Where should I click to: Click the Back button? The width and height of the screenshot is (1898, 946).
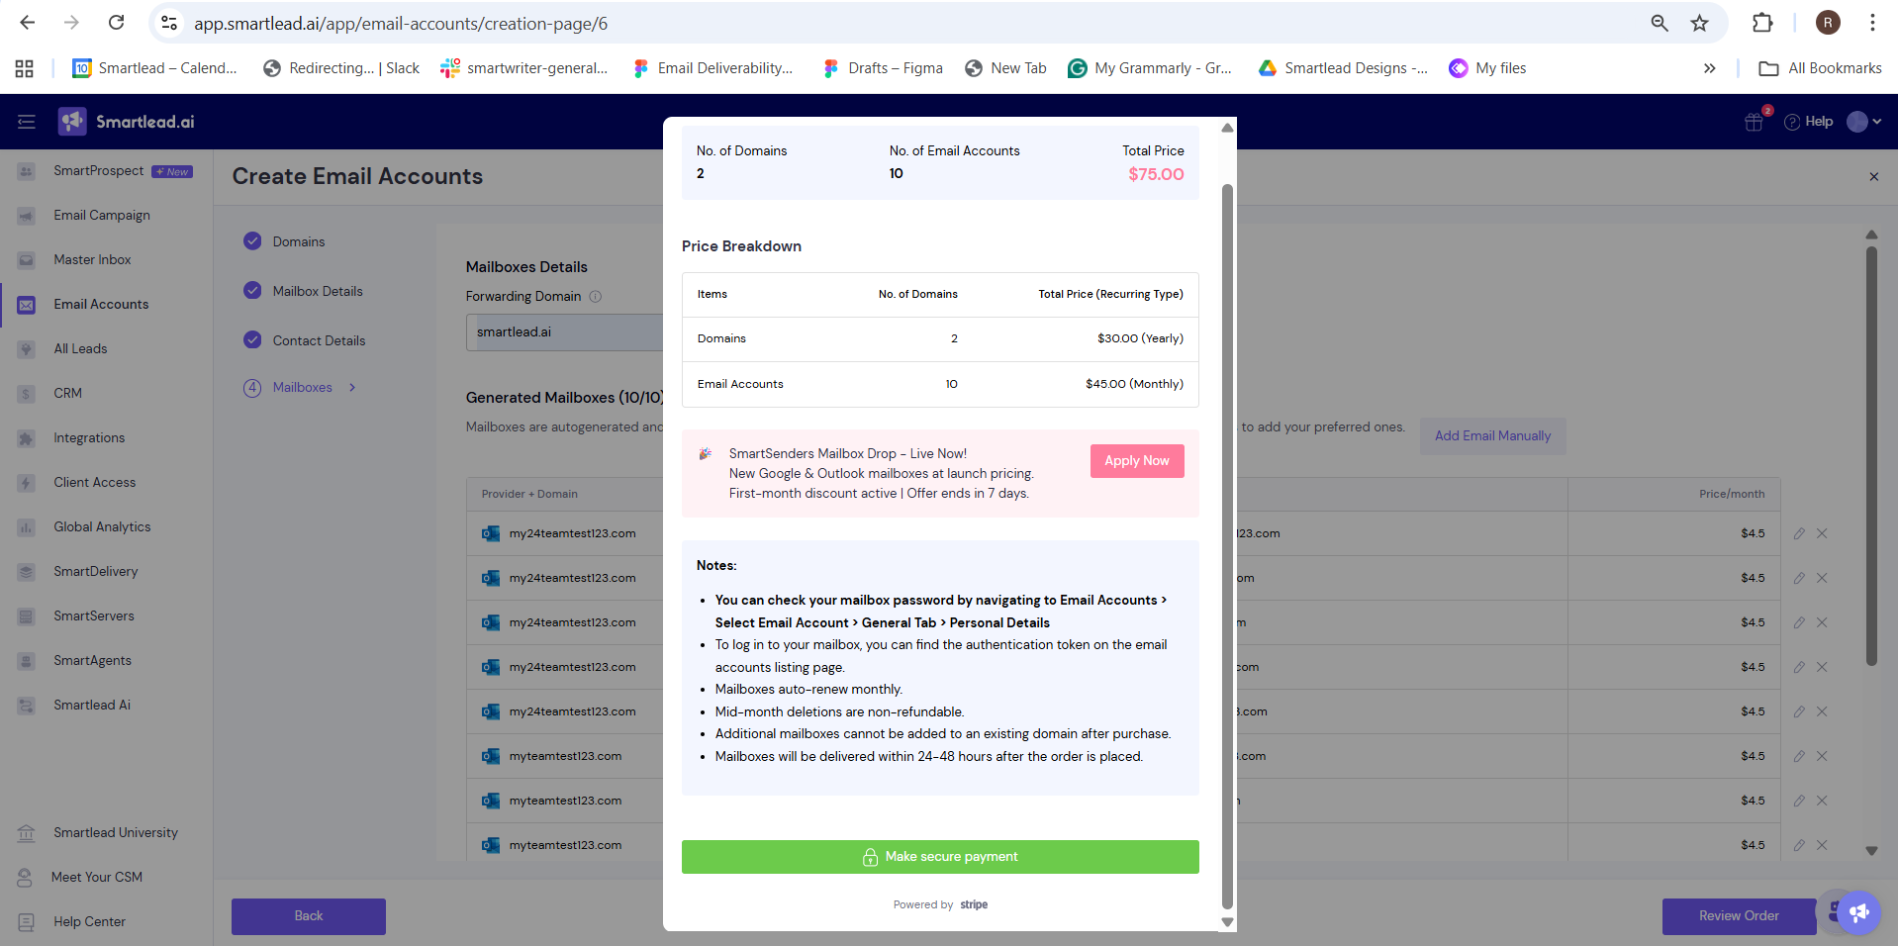(x=309, y=916)
